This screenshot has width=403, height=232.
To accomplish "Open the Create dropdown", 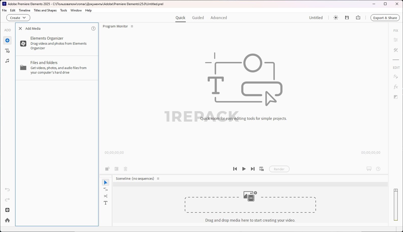I will click(x=18, y=18).
